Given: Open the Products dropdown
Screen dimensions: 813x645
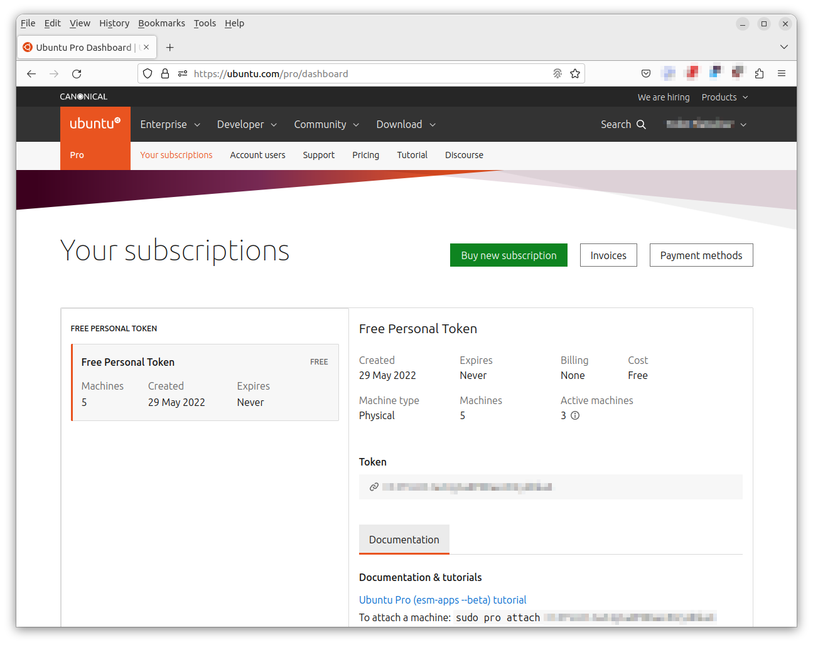Looking at the screenshot, I should point(725,97).
